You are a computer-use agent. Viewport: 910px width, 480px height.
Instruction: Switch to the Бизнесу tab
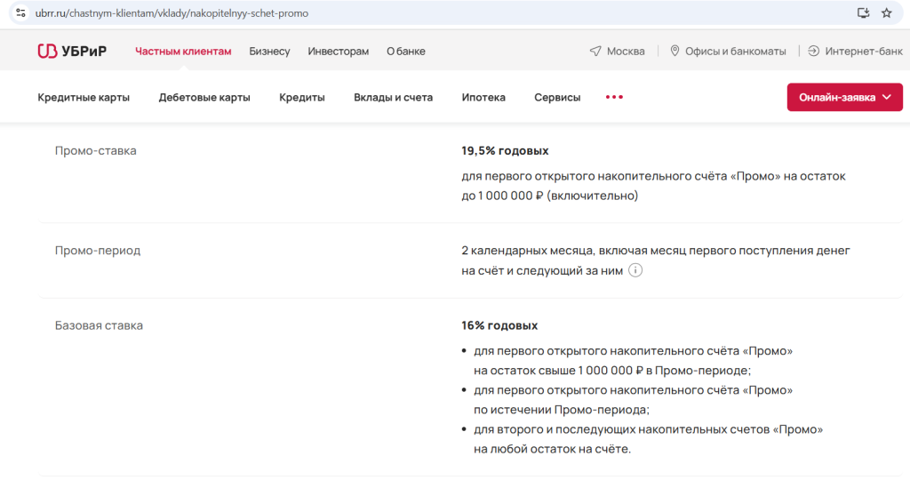(269, 51)
